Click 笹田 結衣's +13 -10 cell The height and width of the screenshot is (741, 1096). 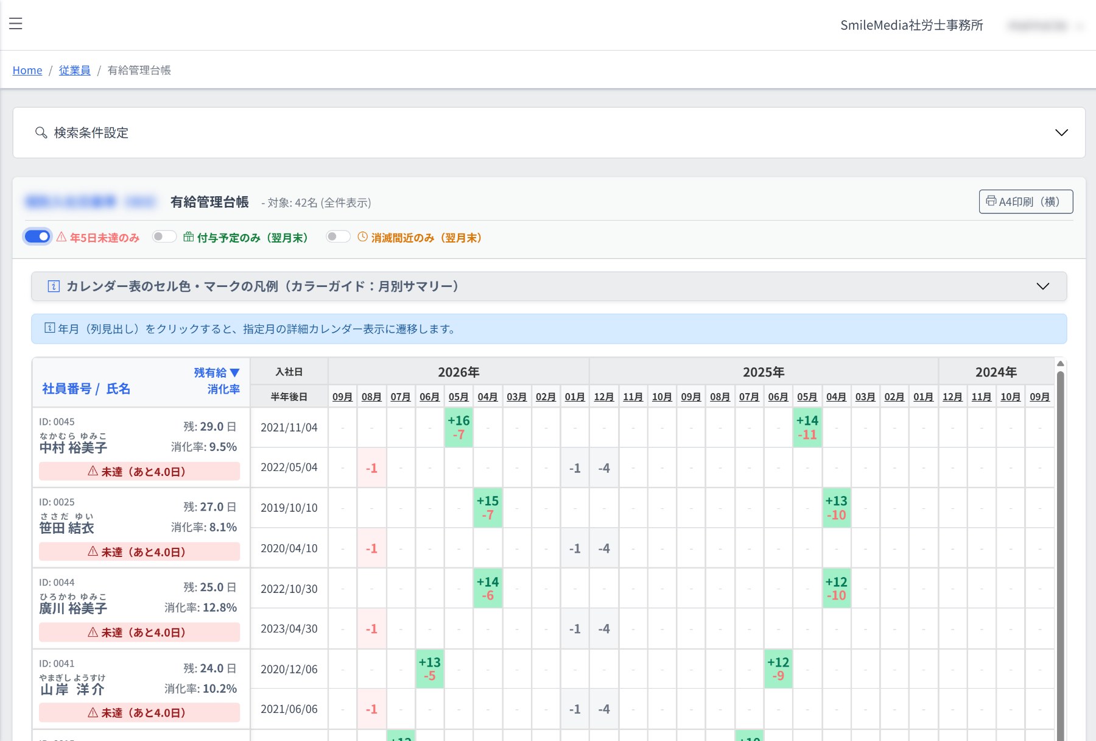836,508
